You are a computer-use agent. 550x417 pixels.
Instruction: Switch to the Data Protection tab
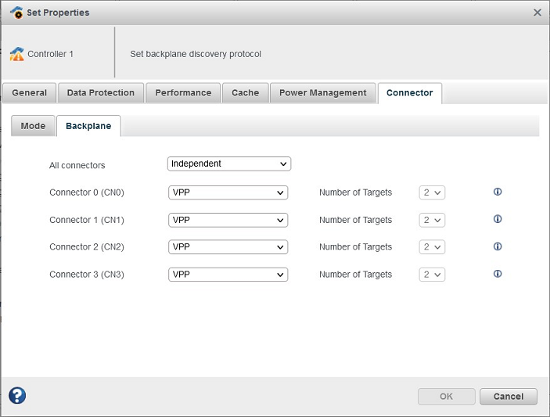coord(101,92)
